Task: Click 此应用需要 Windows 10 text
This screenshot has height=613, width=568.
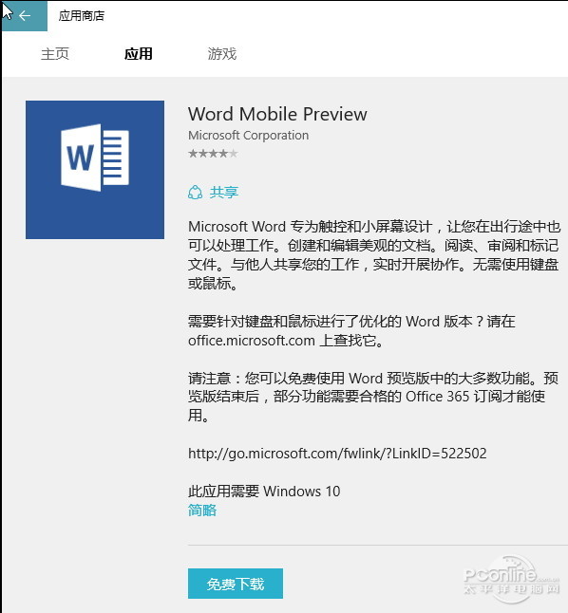Action: [264, 491]
